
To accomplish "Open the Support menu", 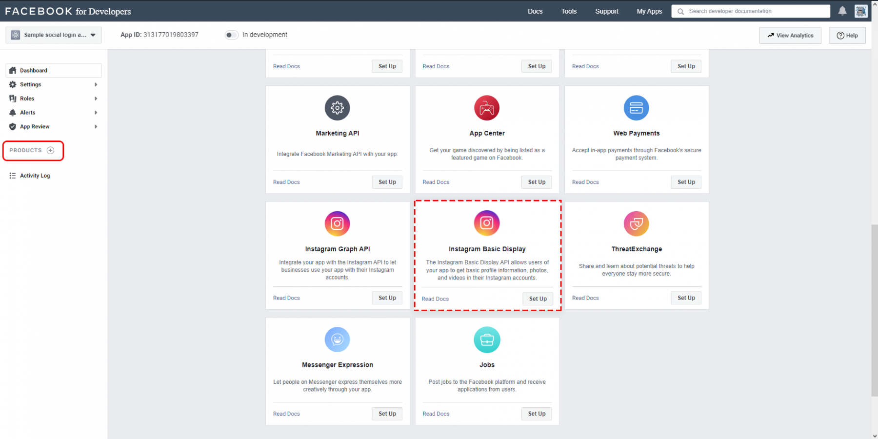I will [x=607, y=11].
